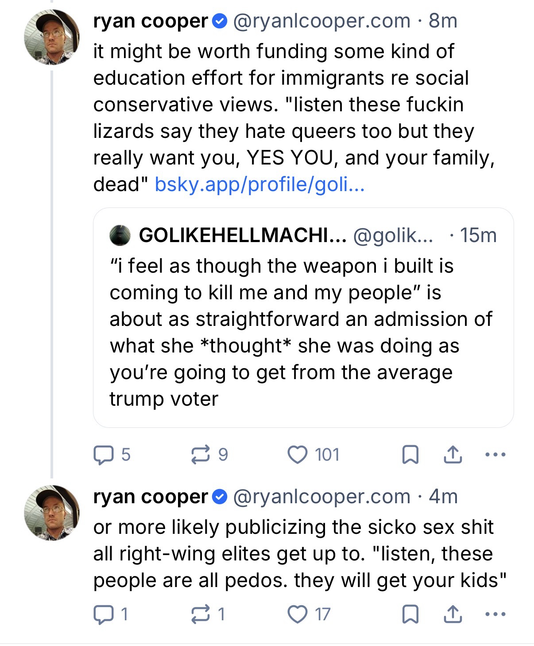Like the first post with 101 likes

298,455
